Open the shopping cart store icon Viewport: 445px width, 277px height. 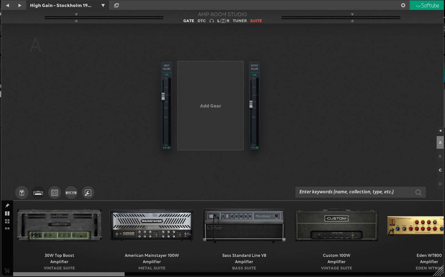pyautogui.click(x=7, y=271)
